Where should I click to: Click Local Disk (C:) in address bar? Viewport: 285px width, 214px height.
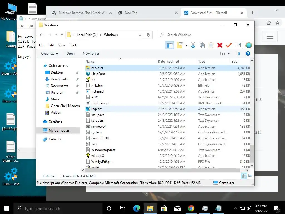pyautogui.click(x=87, y=35)
